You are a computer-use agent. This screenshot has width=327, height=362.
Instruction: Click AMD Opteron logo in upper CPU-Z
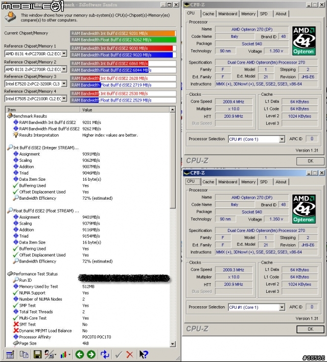point(303,40)
